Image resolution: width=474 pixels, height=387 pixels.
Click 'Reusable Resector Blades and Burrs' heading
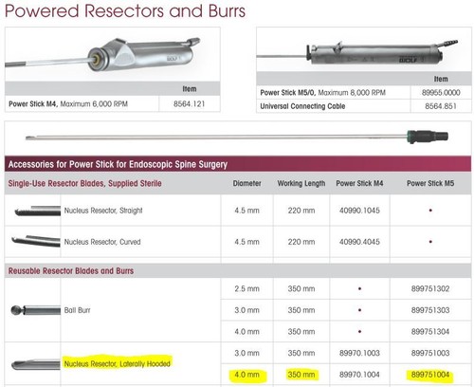click(x=71, y=271)
